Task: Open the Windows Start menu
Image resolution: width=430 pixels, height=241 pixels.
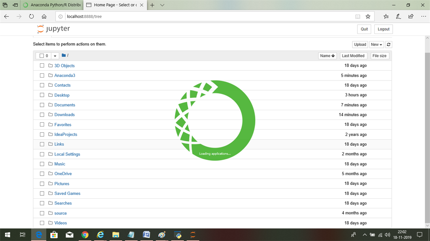Action: [8, 235]
